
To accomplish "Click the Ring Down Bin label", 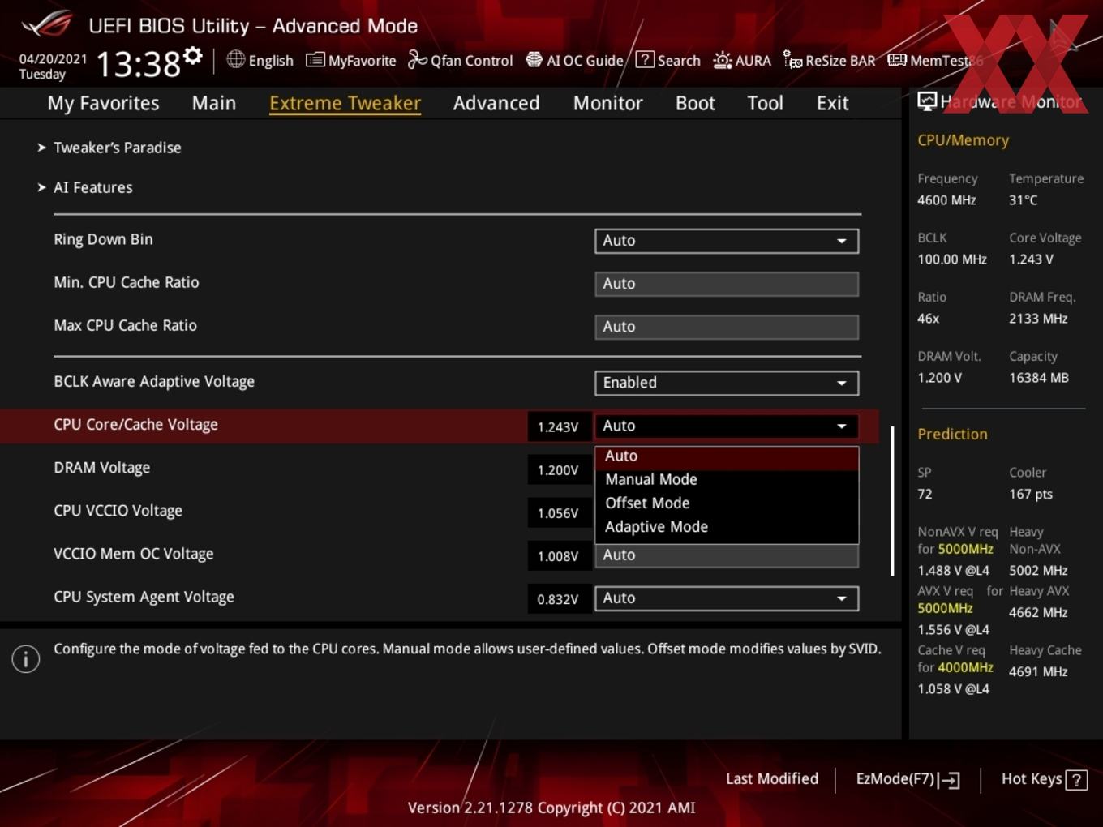I will 103,239.
